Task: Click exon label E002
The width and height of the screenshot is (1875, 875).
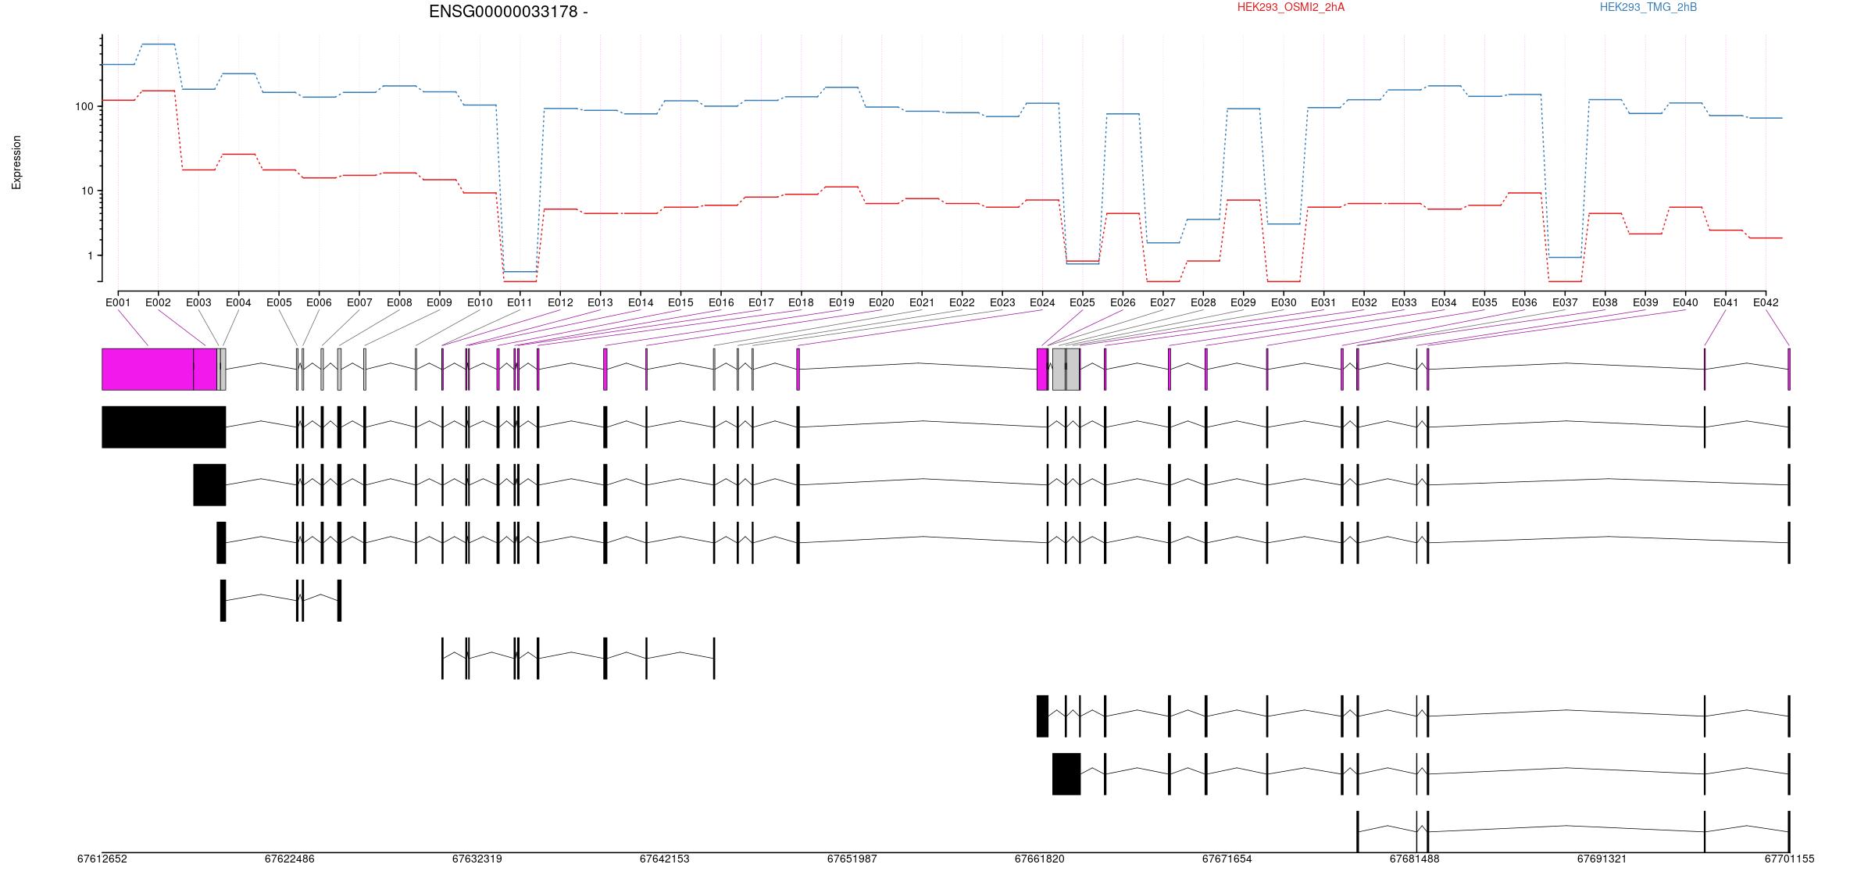Action: pyautogui.click(x=158, y=302)
